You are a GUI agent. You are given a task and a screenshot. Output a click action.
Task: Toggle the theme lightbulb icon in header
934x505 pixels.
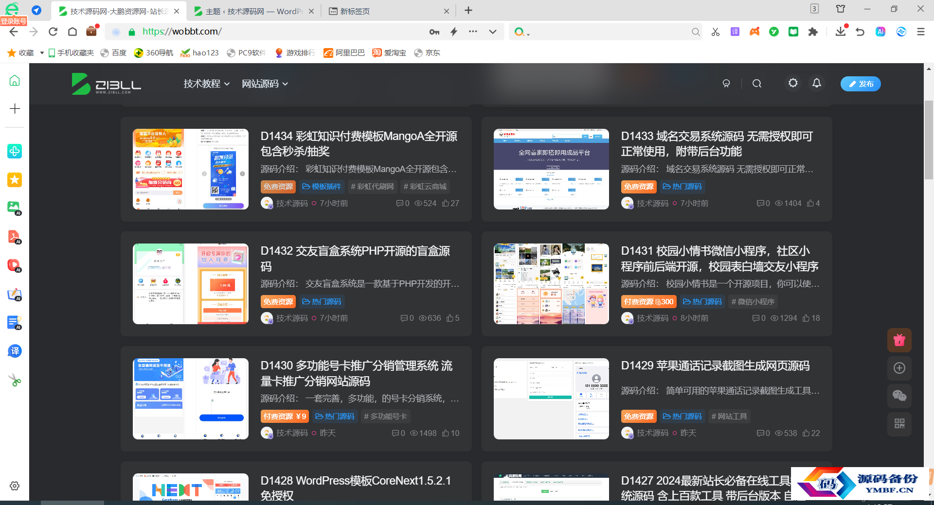tap(726, 84)
